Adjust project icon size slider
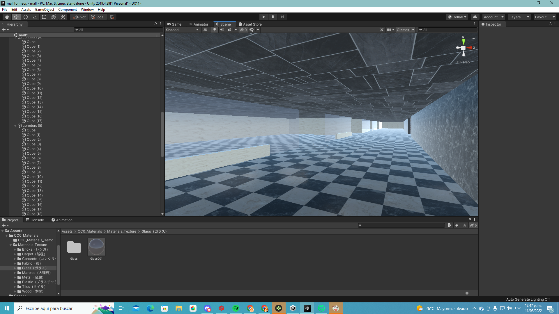Screen dimensions: 559x314 point(467,293)
